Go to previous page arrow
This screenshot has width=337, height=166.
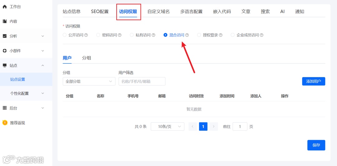193,127
